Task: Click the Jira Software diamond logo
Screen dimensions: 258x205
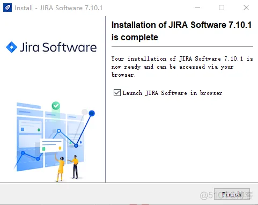Action: point(12,47)
